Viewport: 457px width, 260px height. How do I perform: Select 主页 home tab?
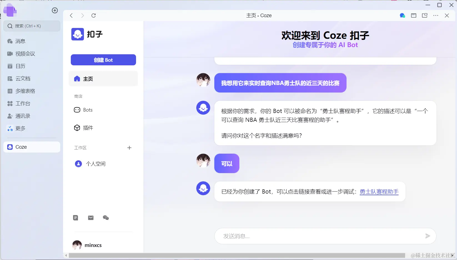tap(103, 79)
